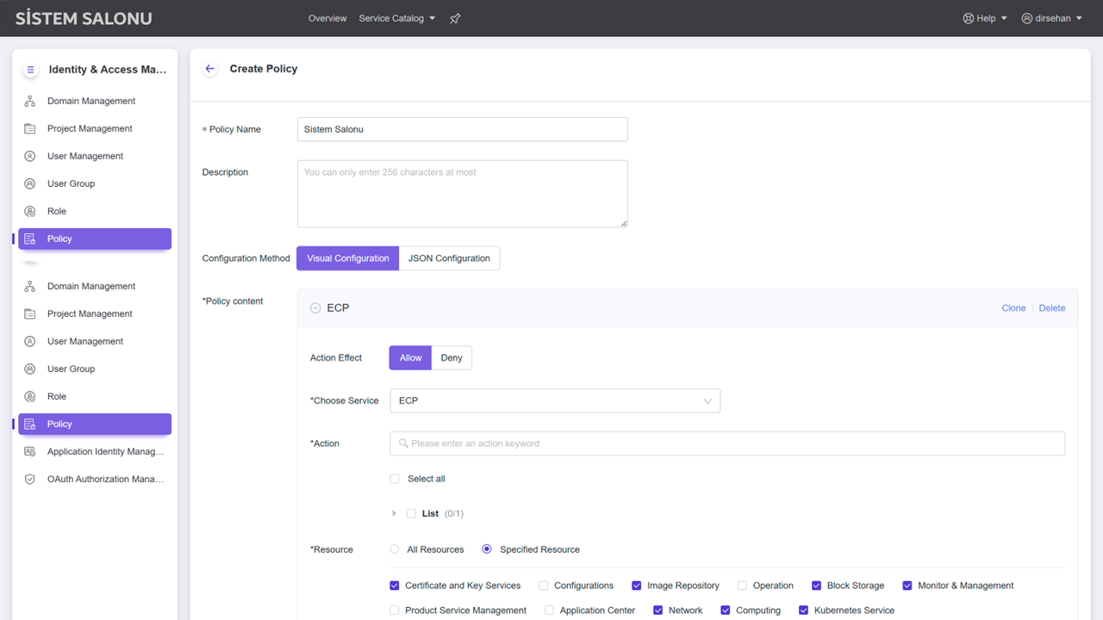Open the Choose Service ECP dropdown
The height and width of the screenshot is (620, 1103).
coord(554,400)
